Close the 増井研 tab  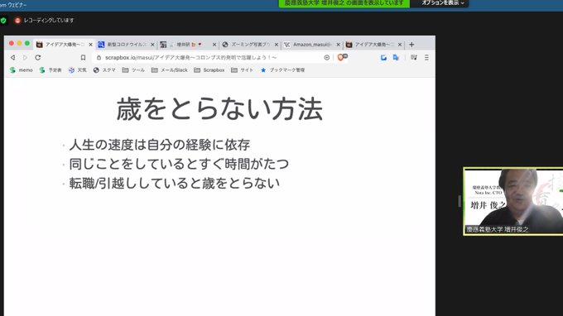point(214,45)
